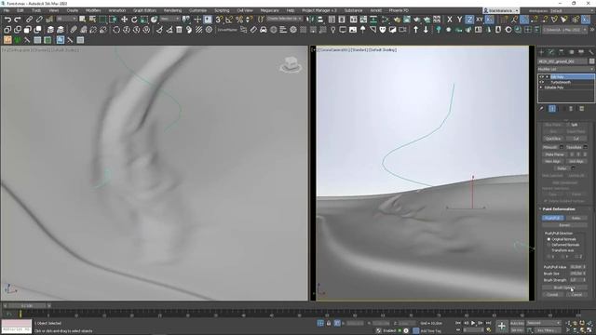Click the downward arrow toolbar icon
Image resolution: width=596 pixels, height=335 pixels.
(426, 30)
